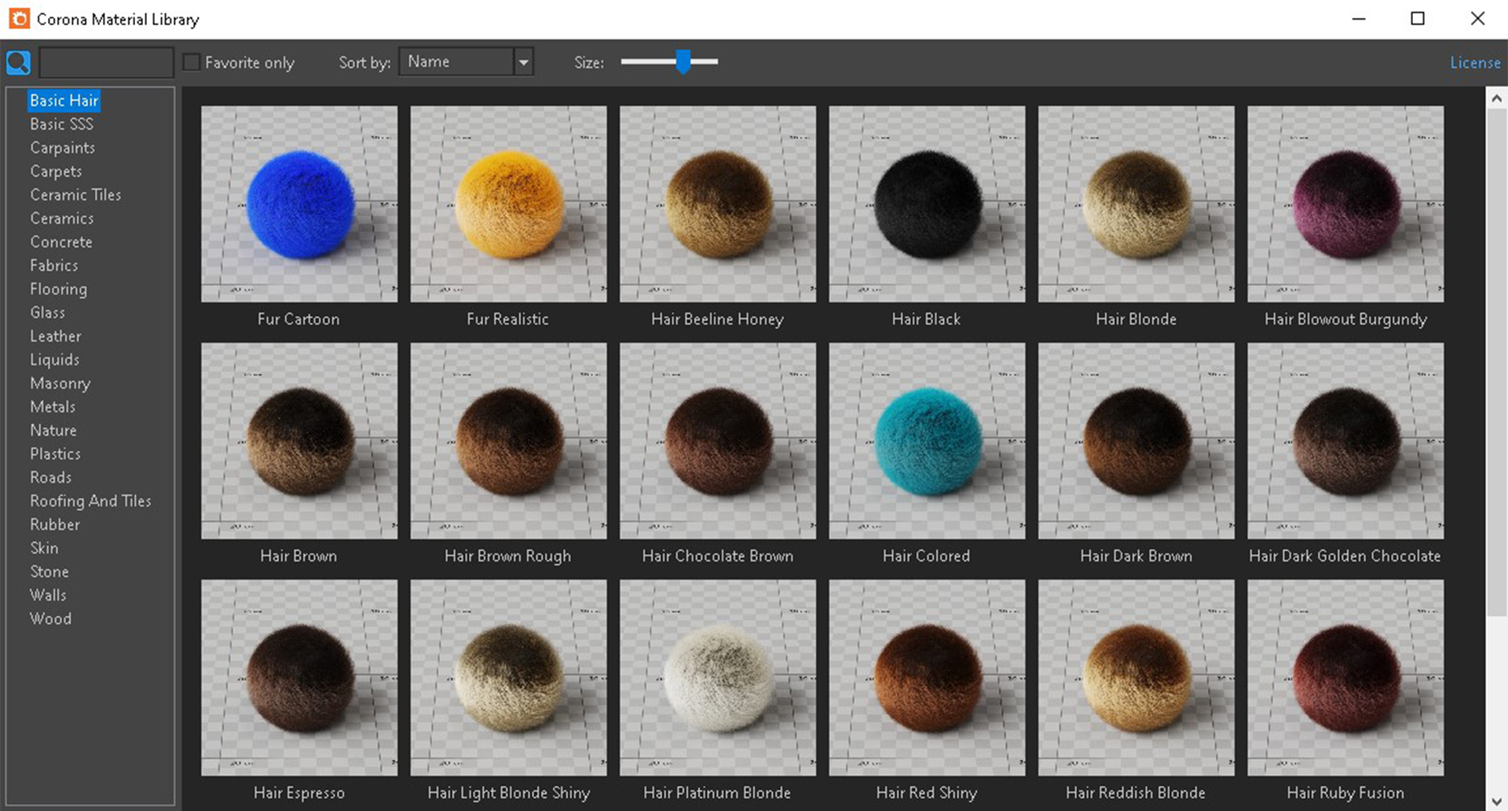The height and width of the screenshot is (811, 1508).
Task: Open the Sort by Name dropdown
Action: (x=457, y=62)
